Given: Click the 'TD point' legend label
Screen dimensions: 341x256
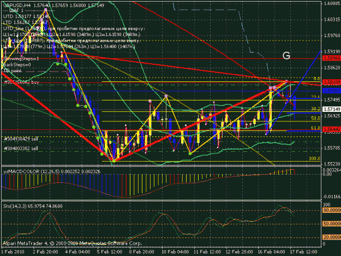Looking at the screenshot, I should (13, 71).
